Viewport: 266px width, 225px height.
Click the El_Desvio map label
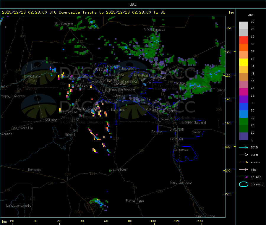(x=69, y=112)
